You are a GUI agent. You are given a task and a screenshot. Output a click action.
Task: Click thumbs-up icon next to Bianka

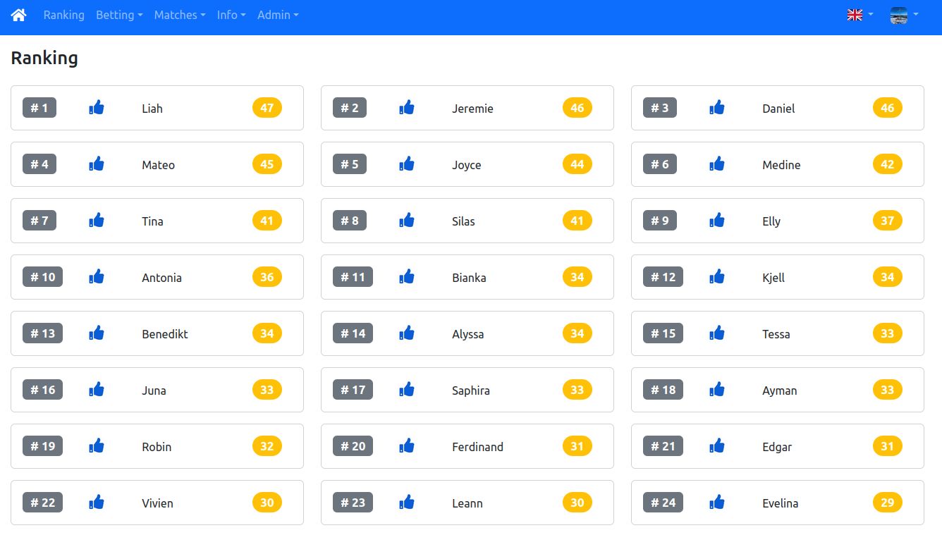coord(407,277)
